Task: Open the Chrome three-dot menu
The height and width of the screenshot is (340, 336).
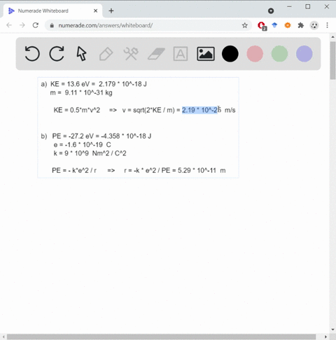Action: tap(327, 25)
